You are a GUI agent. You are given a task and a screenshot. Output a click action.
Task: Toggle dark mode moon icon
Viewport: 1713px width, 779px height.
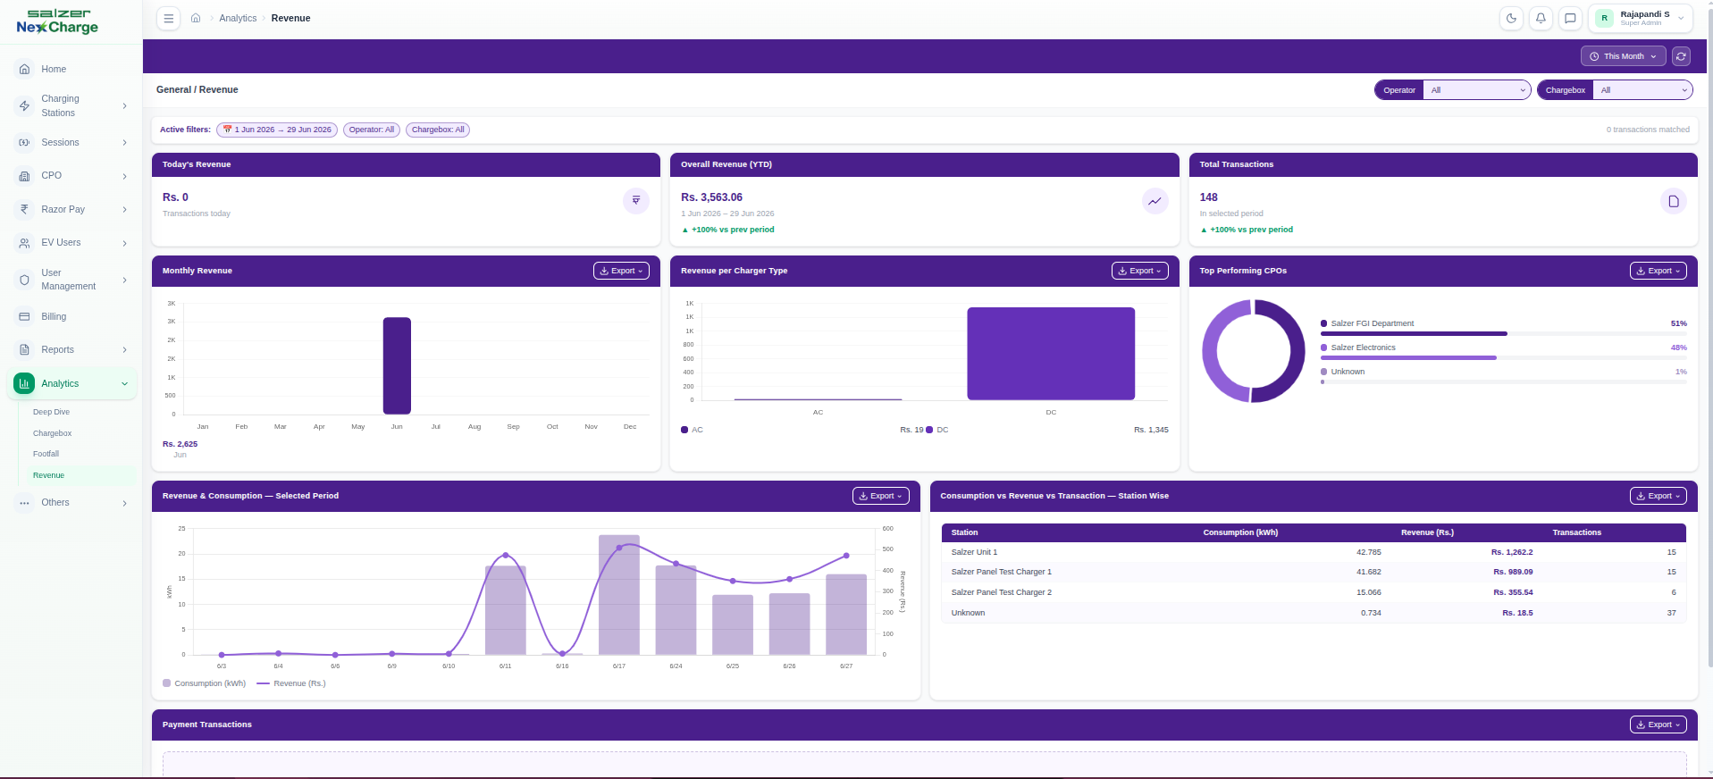(1511, 18)
